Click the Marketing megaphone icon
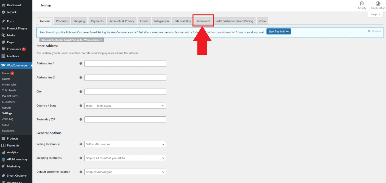 pyautogui.click(x=3, y=166)
